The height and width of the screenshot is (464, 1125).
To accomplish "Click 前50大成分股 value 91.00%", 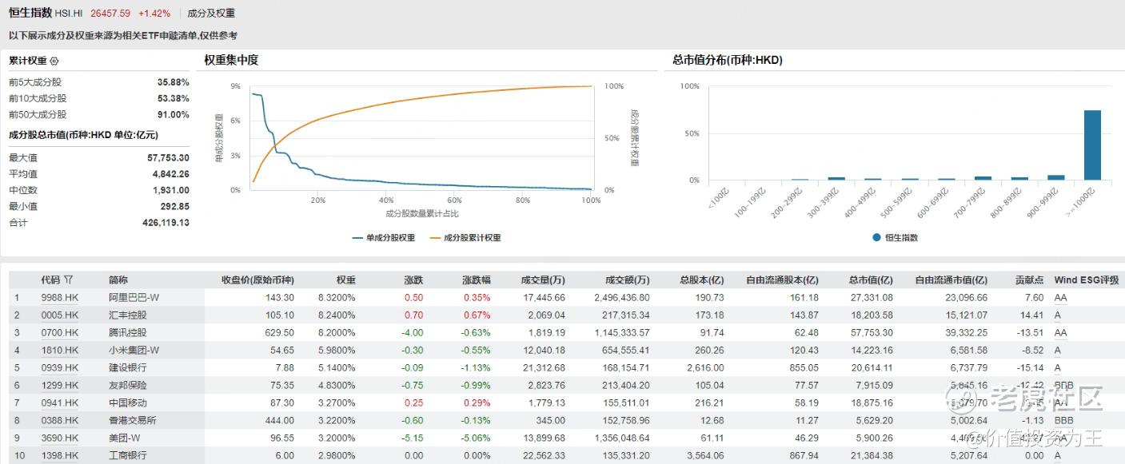I will click(x=174, y=114).
